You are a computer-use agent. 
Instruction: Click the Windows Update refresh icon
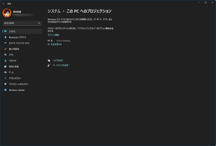pos(5,90)
